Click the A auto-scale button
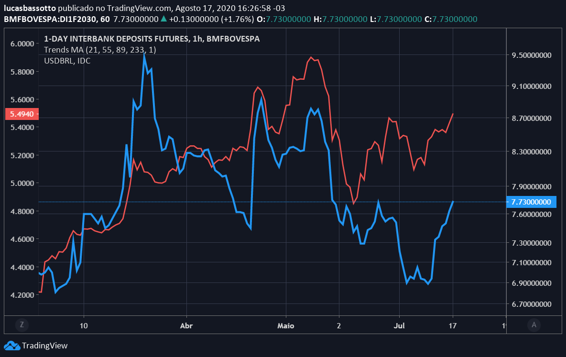Image resolution: width=566 pixels, height=357 pixels. click(x=534, y=325)
